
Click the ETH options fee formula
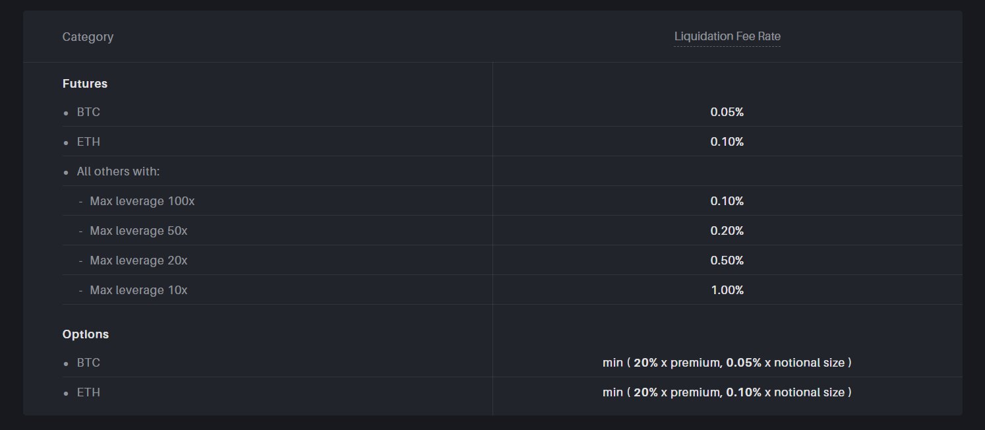click(727, 392)
